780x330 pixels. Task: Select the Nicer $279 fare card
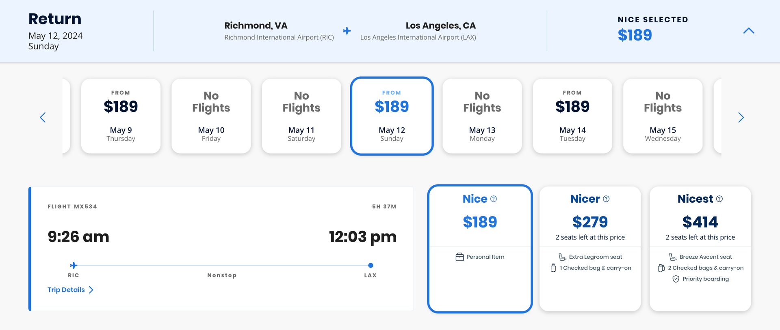coord(590,249)
